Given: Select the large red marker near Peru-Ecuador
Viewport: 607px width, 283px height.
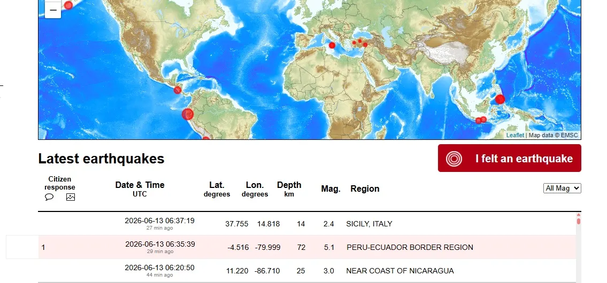Looking at the screenshot, I should [187, 114].
